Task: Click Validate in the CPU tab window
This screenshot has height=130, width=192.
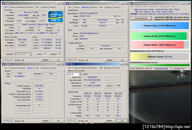Action: tap(45, 60)
